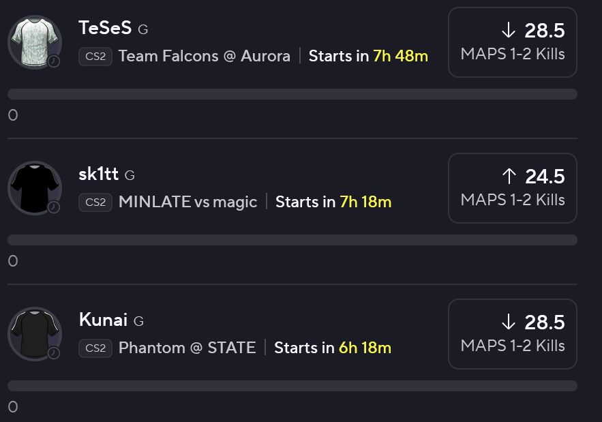Click sk1tt's black jersey avatar
602x422 pixels.
tap(33, 187)
